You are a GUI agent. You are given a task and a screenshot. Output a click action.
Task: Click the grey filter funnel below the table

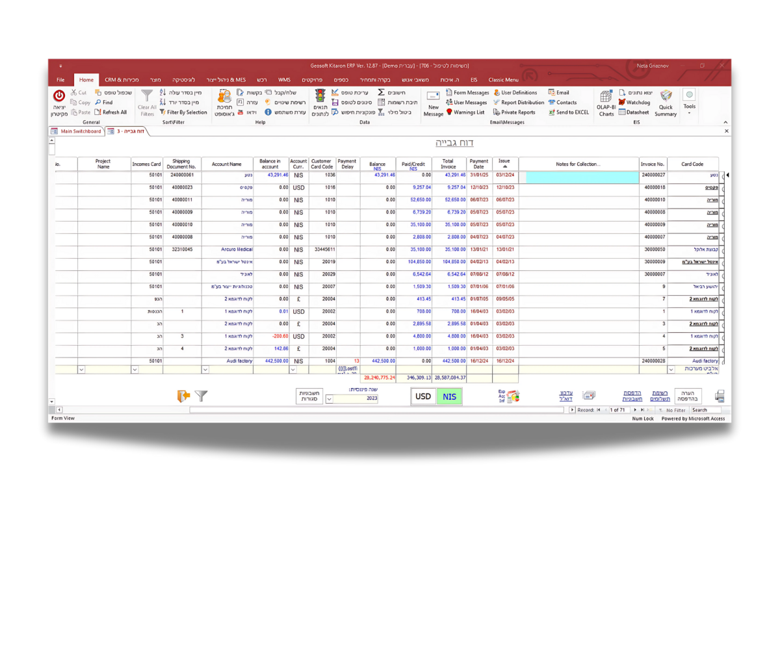click(201, 395)
